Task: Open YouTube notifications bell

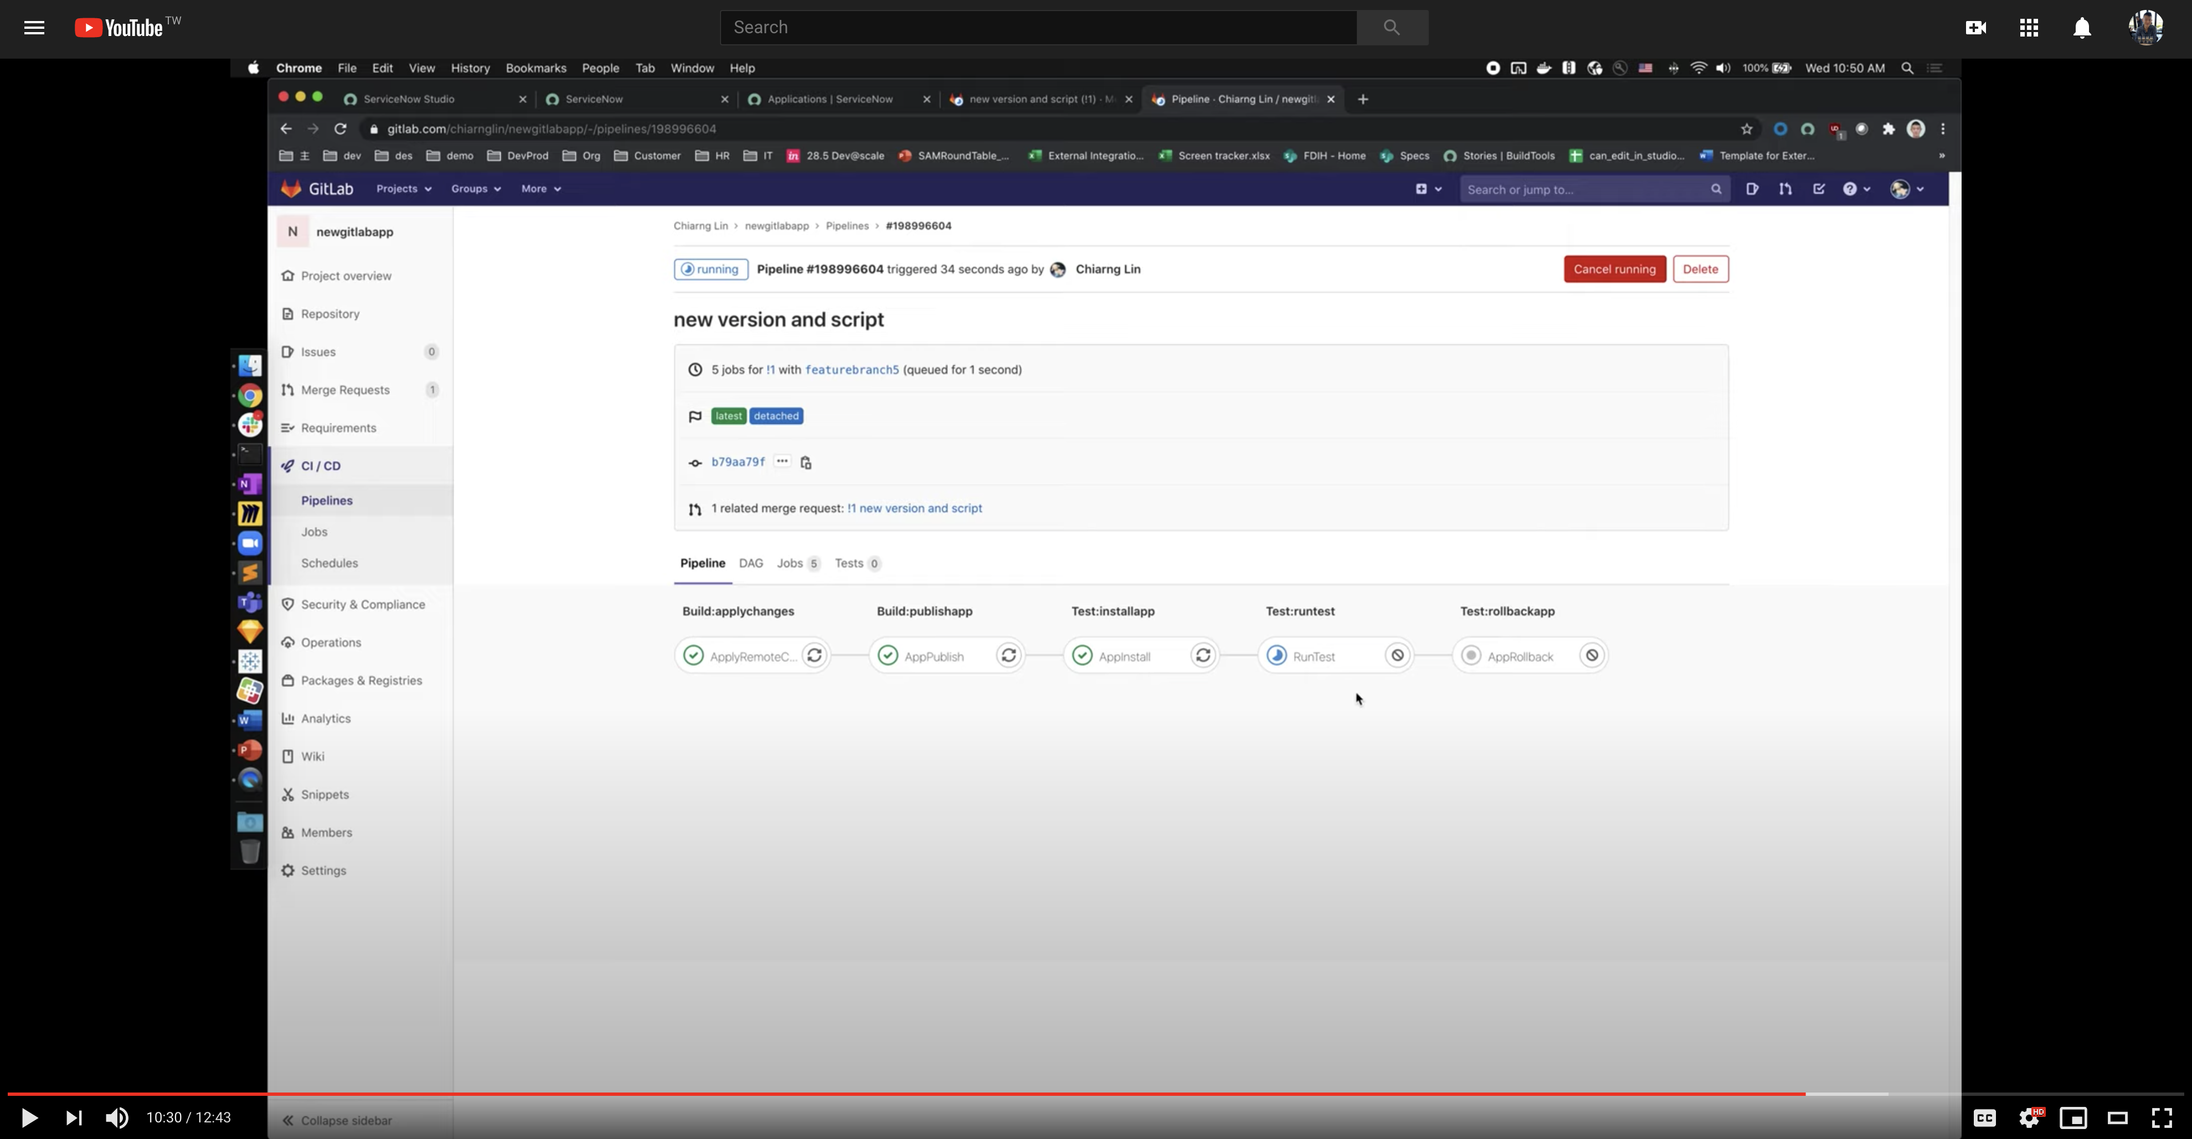Action: point(2081,27)
